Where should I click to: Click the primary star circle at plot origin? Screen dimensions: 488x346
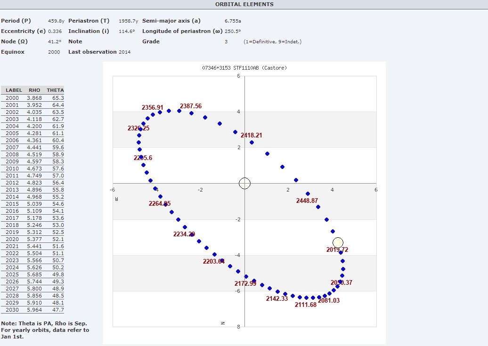pos(244,183)
